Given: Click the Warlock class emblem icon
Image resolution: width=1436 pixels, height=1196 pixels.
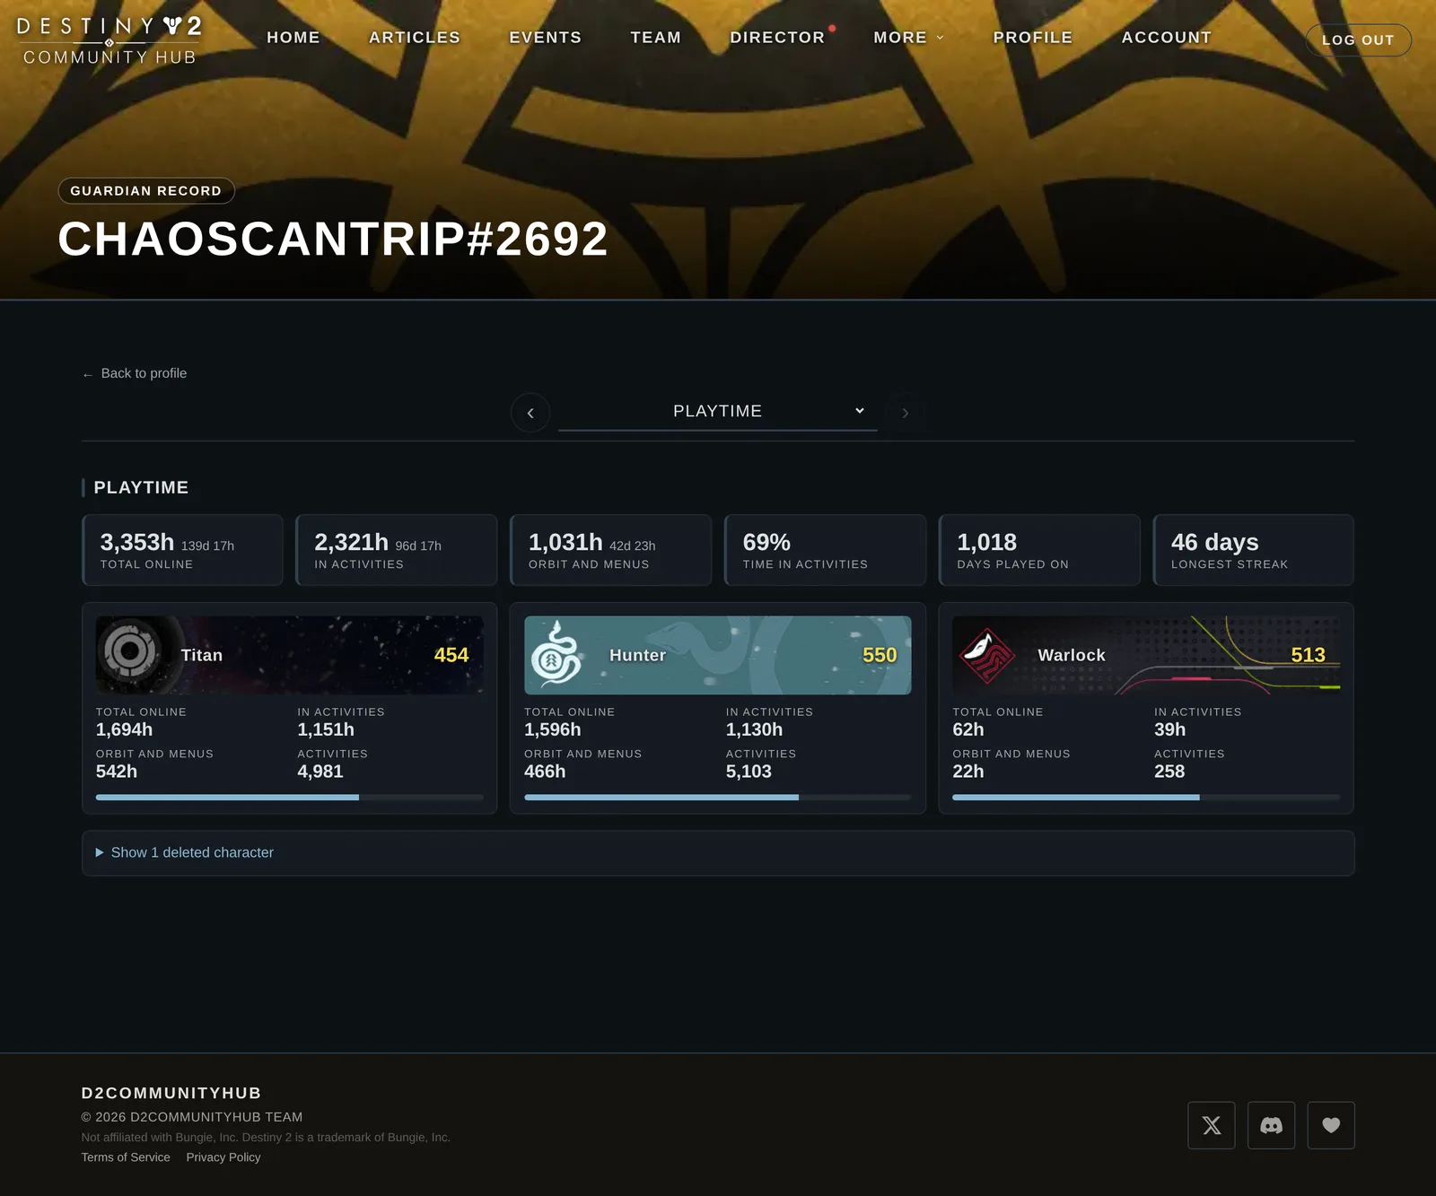Looking at the screenshot, I should (x=987, y=656).
